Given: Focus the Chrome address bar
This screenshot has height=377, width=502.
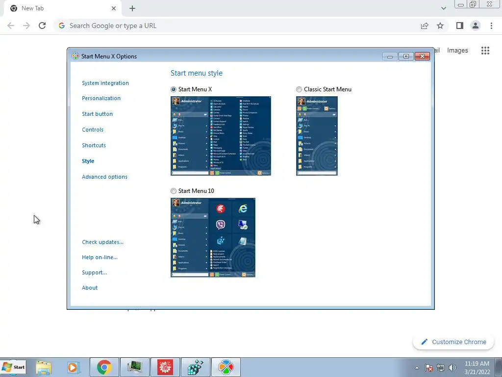Looking at the screenshot, I should (237, 26).
